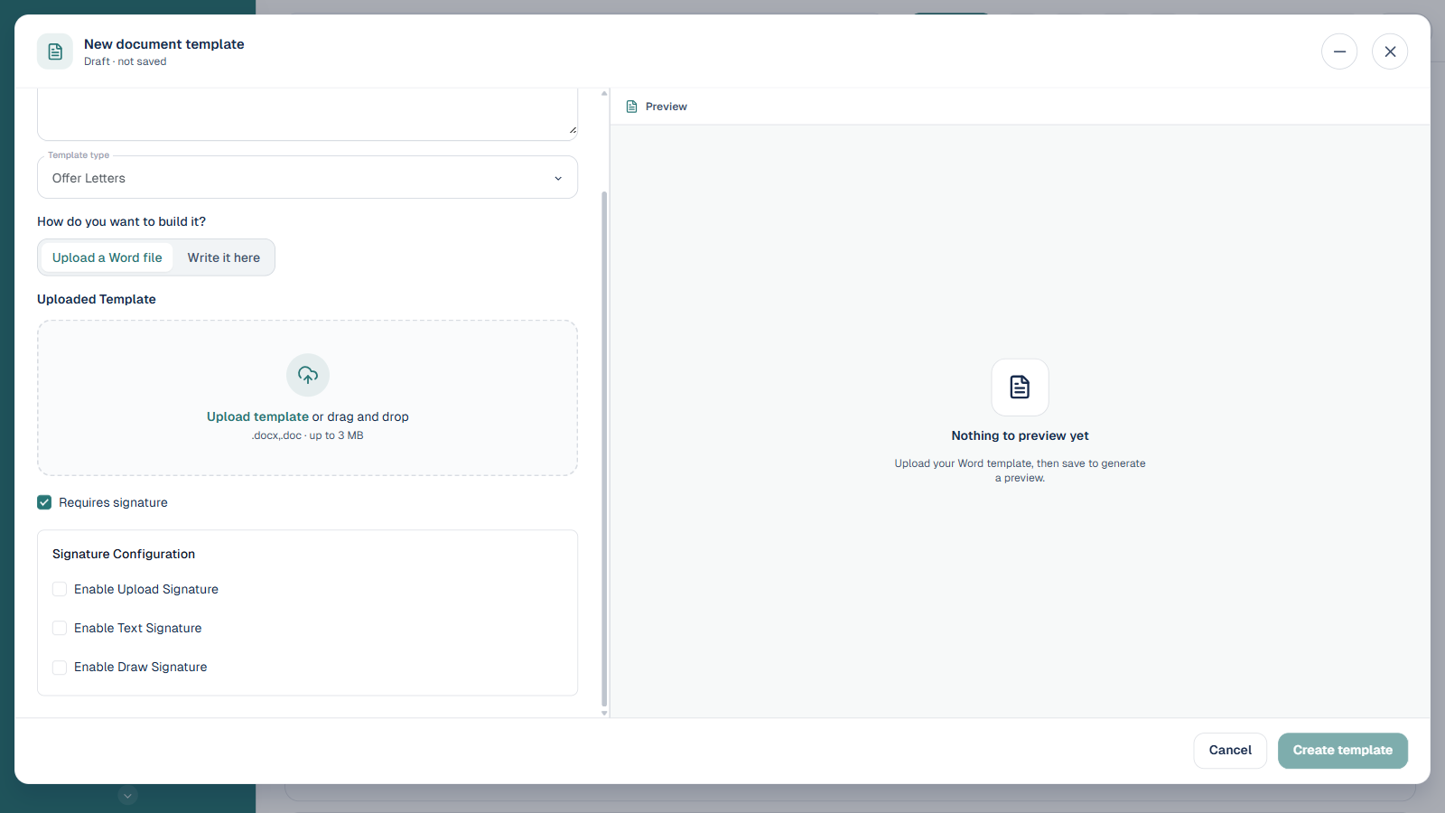Image resolution: width=1445 pixels, height=813 pixels.
Task: Click the Upload template link
Action: (x=257, y=416)
